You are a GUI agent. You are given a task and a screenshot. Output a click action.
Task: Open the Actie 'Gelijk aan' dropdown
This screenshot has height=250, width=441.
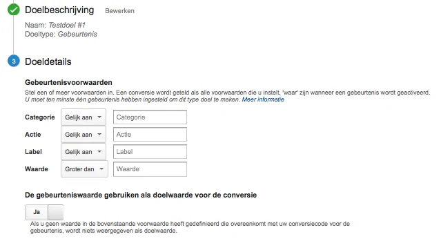[84, 134]
